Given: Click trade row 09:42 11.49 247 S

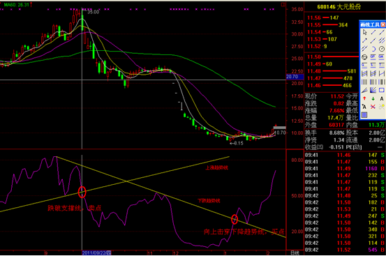Looking at the screenshot, I should click(345, 216).
